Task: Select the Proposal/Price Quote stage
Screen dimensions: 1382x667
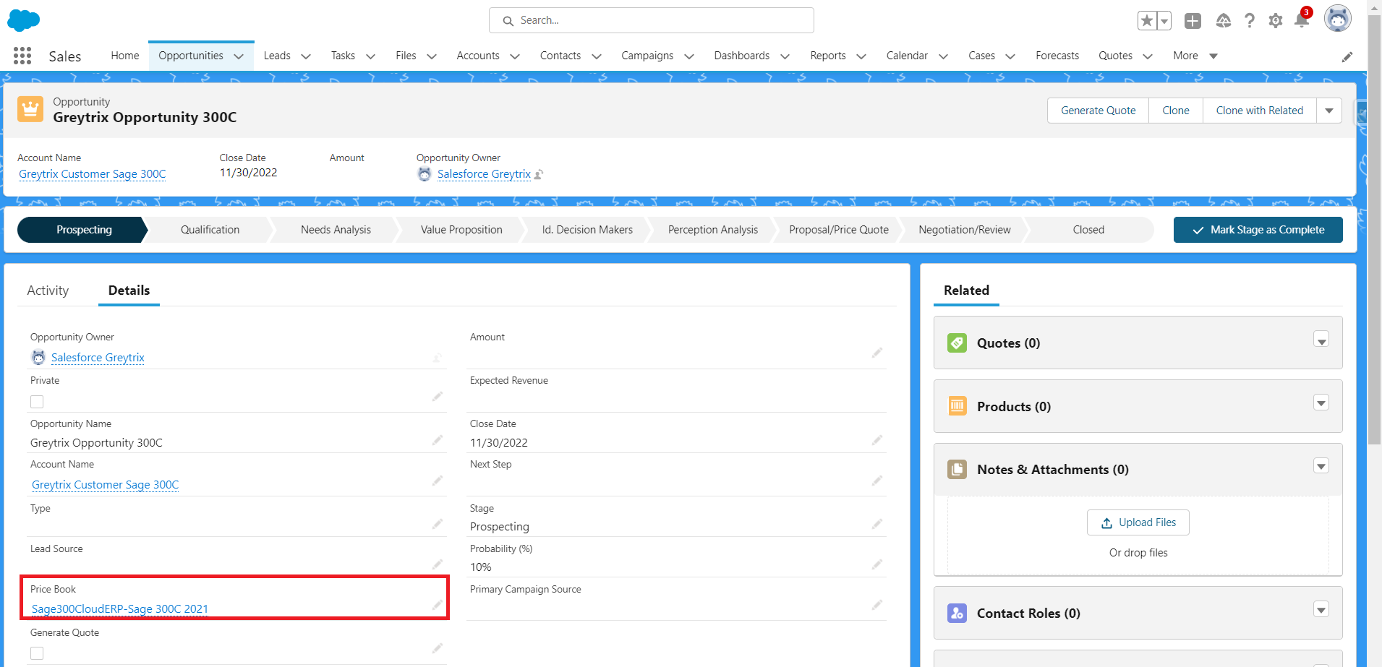Action: pos(839,230)
